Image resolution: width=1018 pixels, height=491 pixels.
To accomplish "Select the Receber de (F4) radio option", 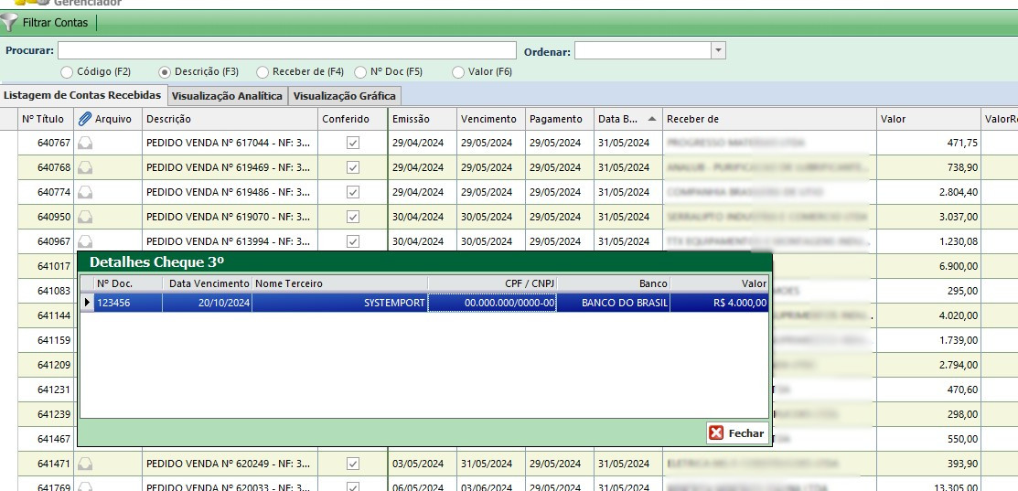I will (x=263, y=71).
